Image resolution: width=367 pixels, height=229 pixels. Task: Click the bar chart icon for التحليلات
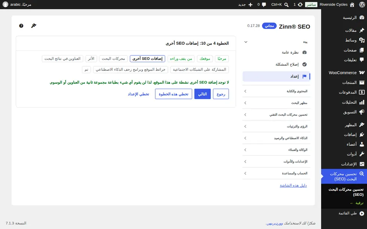click(362, 102)
